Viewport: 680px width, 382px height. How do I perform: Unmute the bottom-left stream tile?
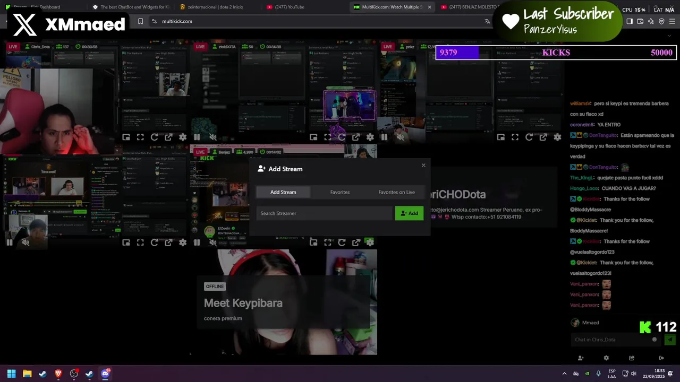pyautogui.click(x=25, y=242)
